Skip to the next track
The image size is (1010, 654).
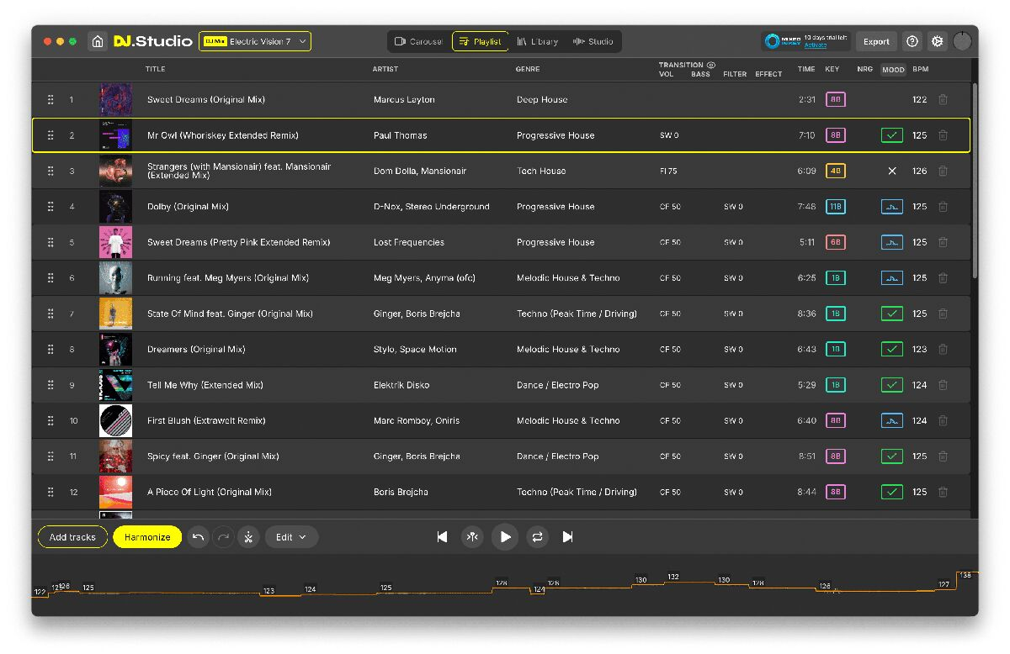pos(567,537)
